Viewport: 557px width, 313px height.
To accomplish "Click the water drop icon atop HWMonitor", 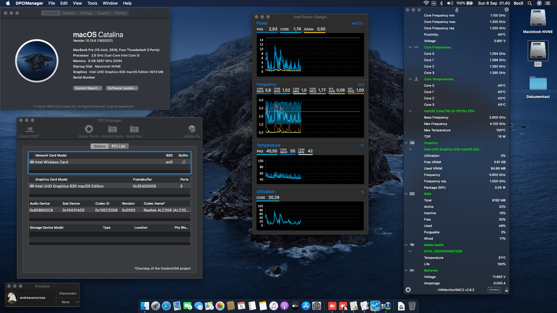I will [x=457, y=10].
